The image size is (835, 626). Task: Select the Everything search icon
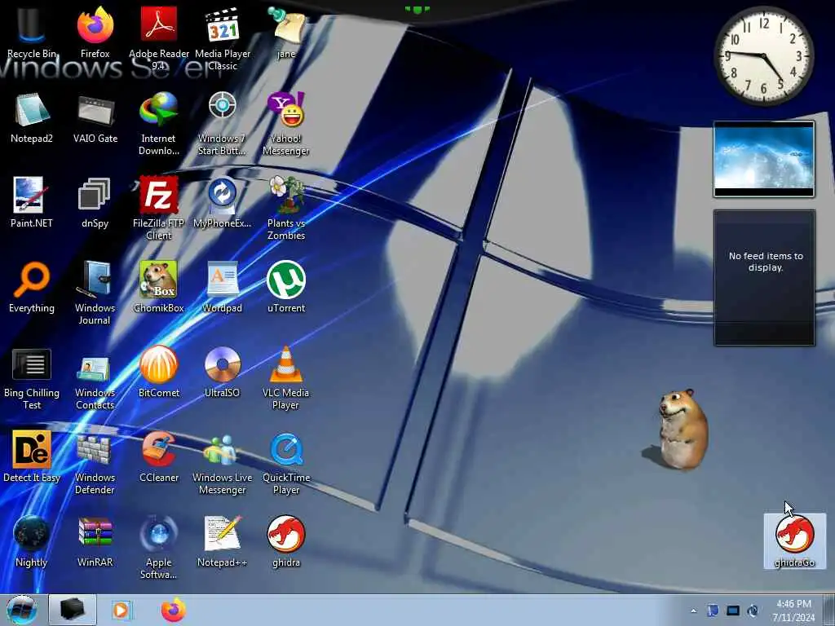pos(32,287)
